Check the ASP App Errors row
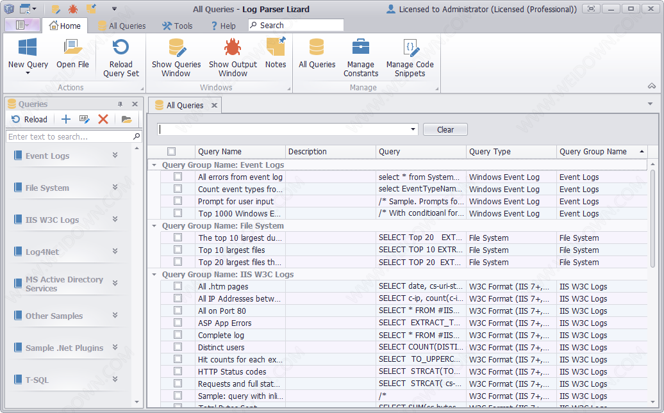 click(178, 323)
